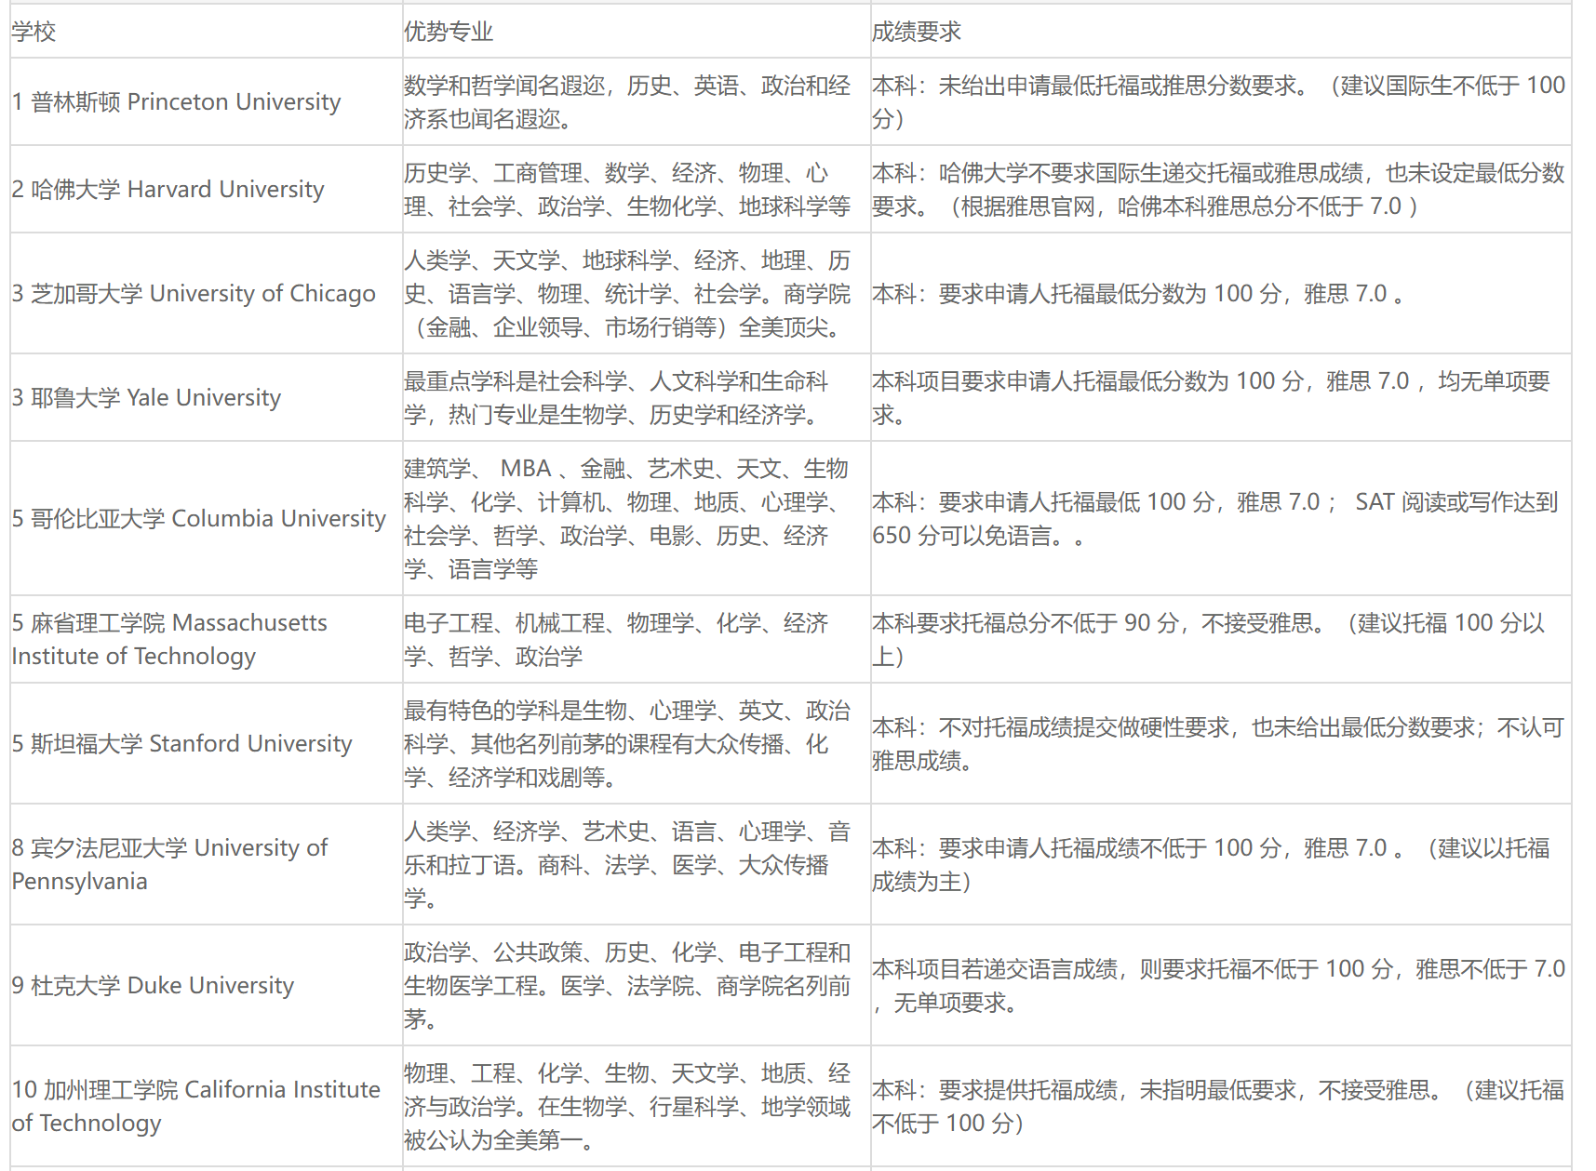1596x1171 pixels.
Task: Select the Massachusetts Institute of Technology cell
Action: pyautogui.click(x=169, y=640)
